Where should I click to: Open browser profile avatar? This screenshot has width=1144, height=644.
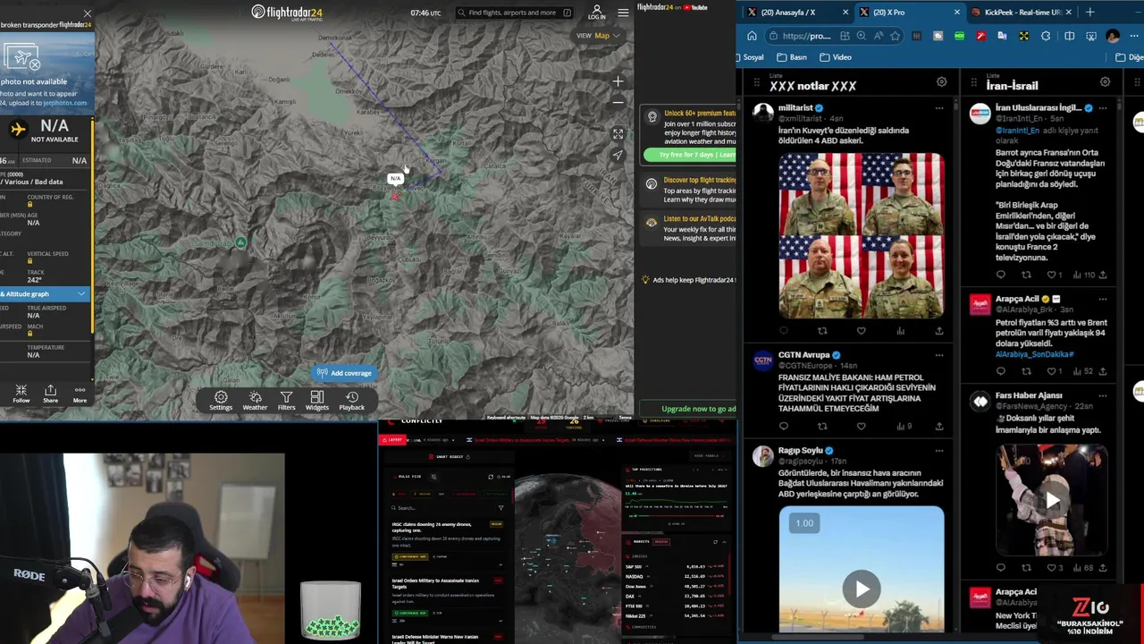[x=1113, y=36]
